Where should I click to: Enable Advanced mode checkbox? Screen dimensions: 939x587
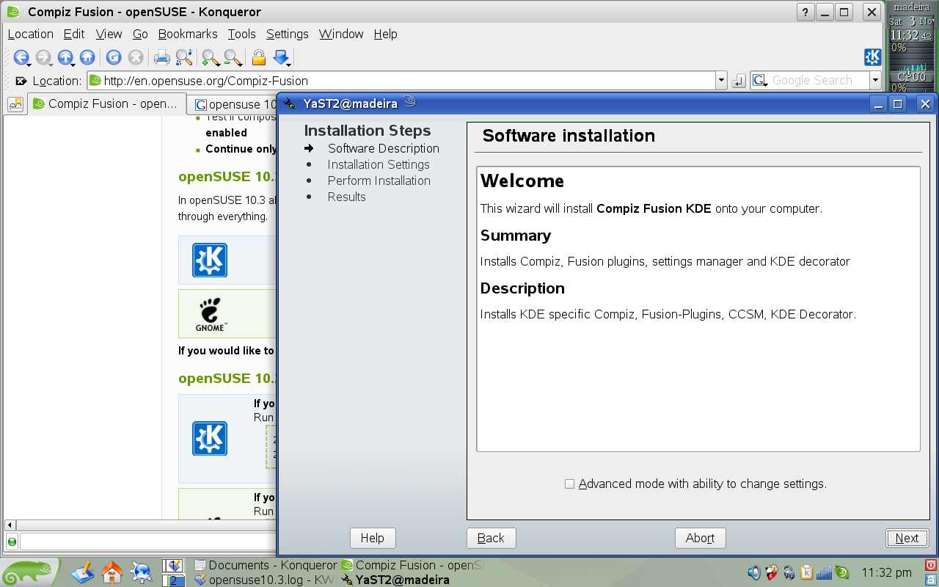569,484
